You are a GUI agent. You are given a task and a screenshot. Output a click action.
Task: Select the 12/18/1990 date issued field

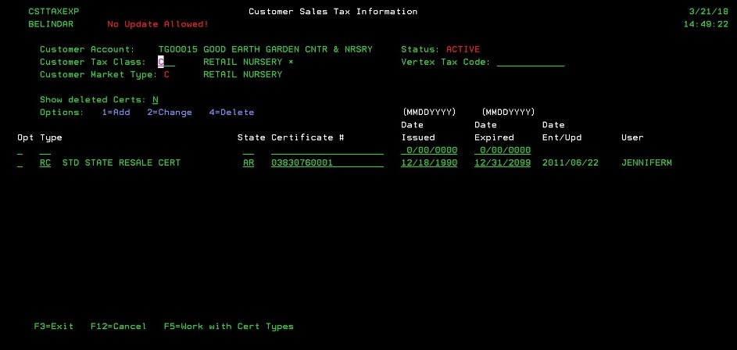pos(428,162)
